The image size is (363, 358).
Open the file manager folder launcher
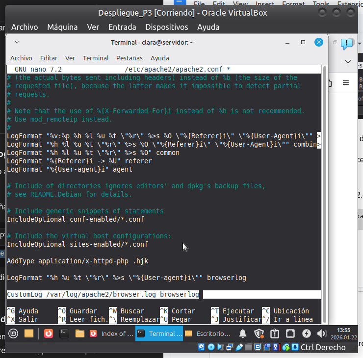(29, 334)
